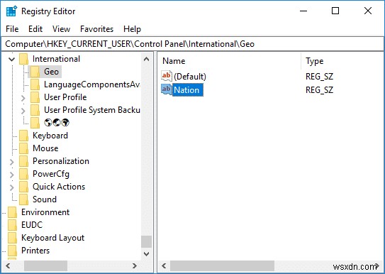Click the International folder icon
Viewport: 385px width, 274px height.
pyautogui.click(x=23, y=59)
